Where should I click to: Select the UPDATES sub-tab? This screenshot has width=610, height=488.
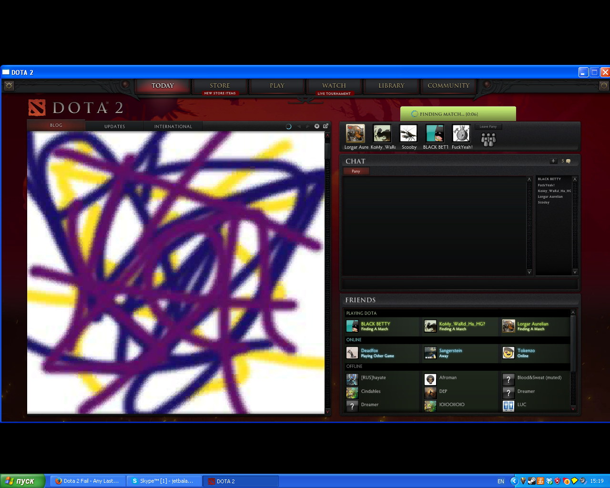[x=115, y=126]
